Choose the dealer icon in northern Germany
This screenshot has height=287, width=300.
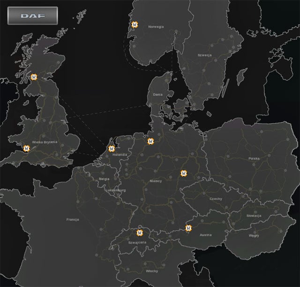click(x=150, y=140)
